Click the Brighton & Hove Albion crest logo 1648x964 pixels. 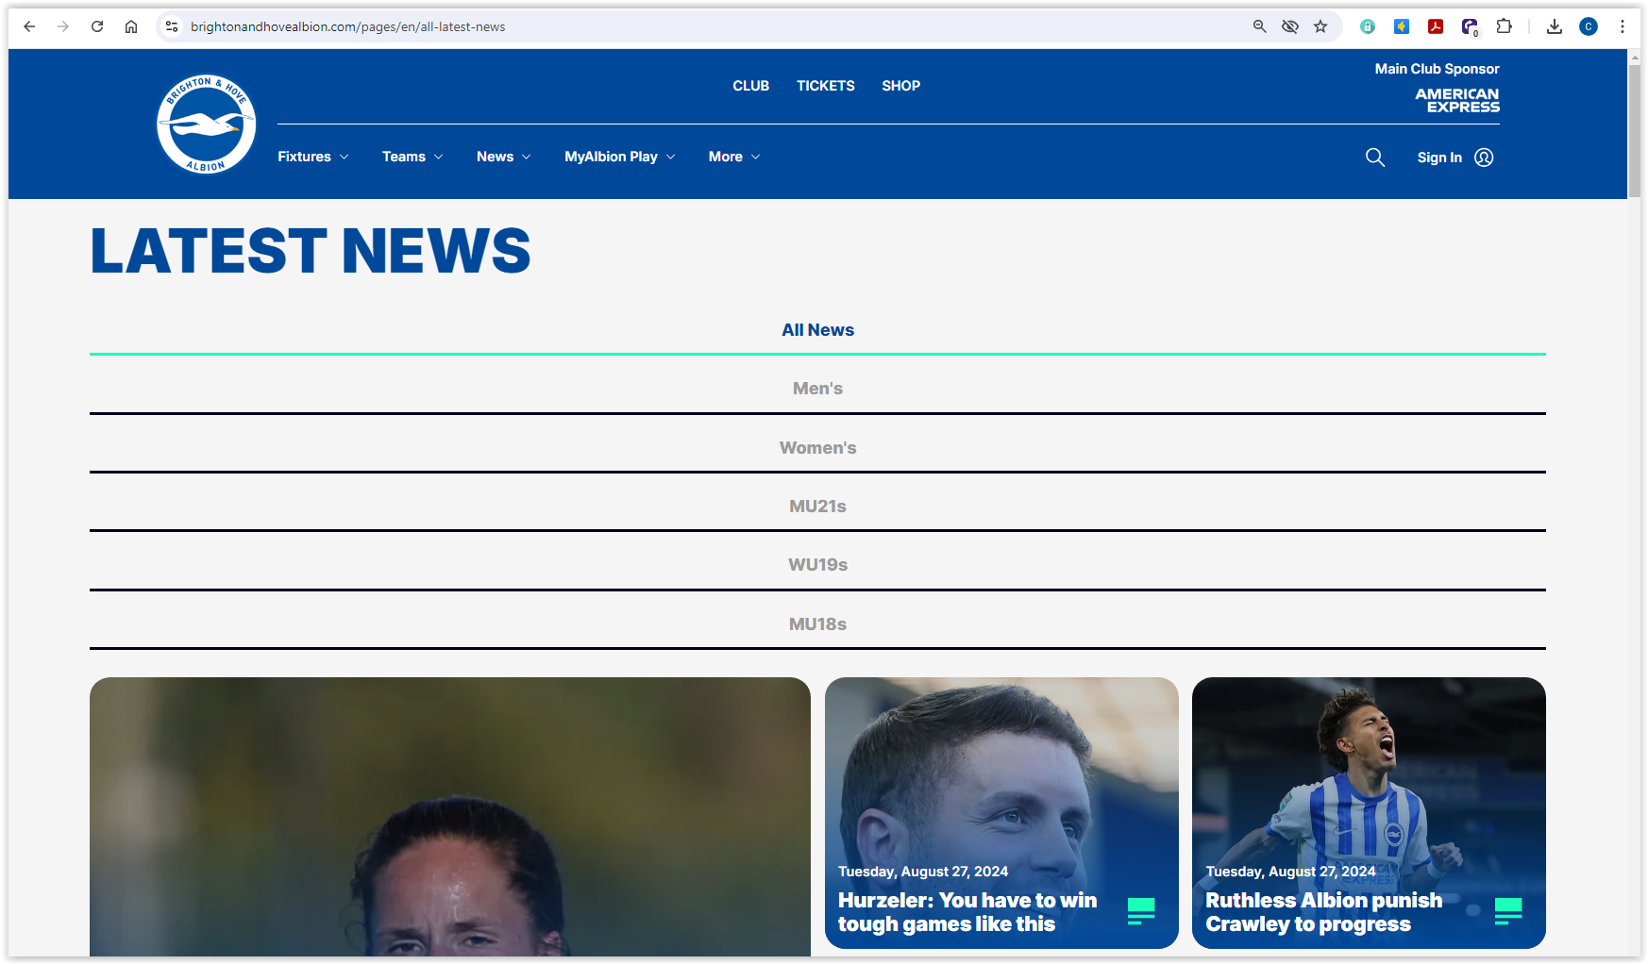point(206,125)
